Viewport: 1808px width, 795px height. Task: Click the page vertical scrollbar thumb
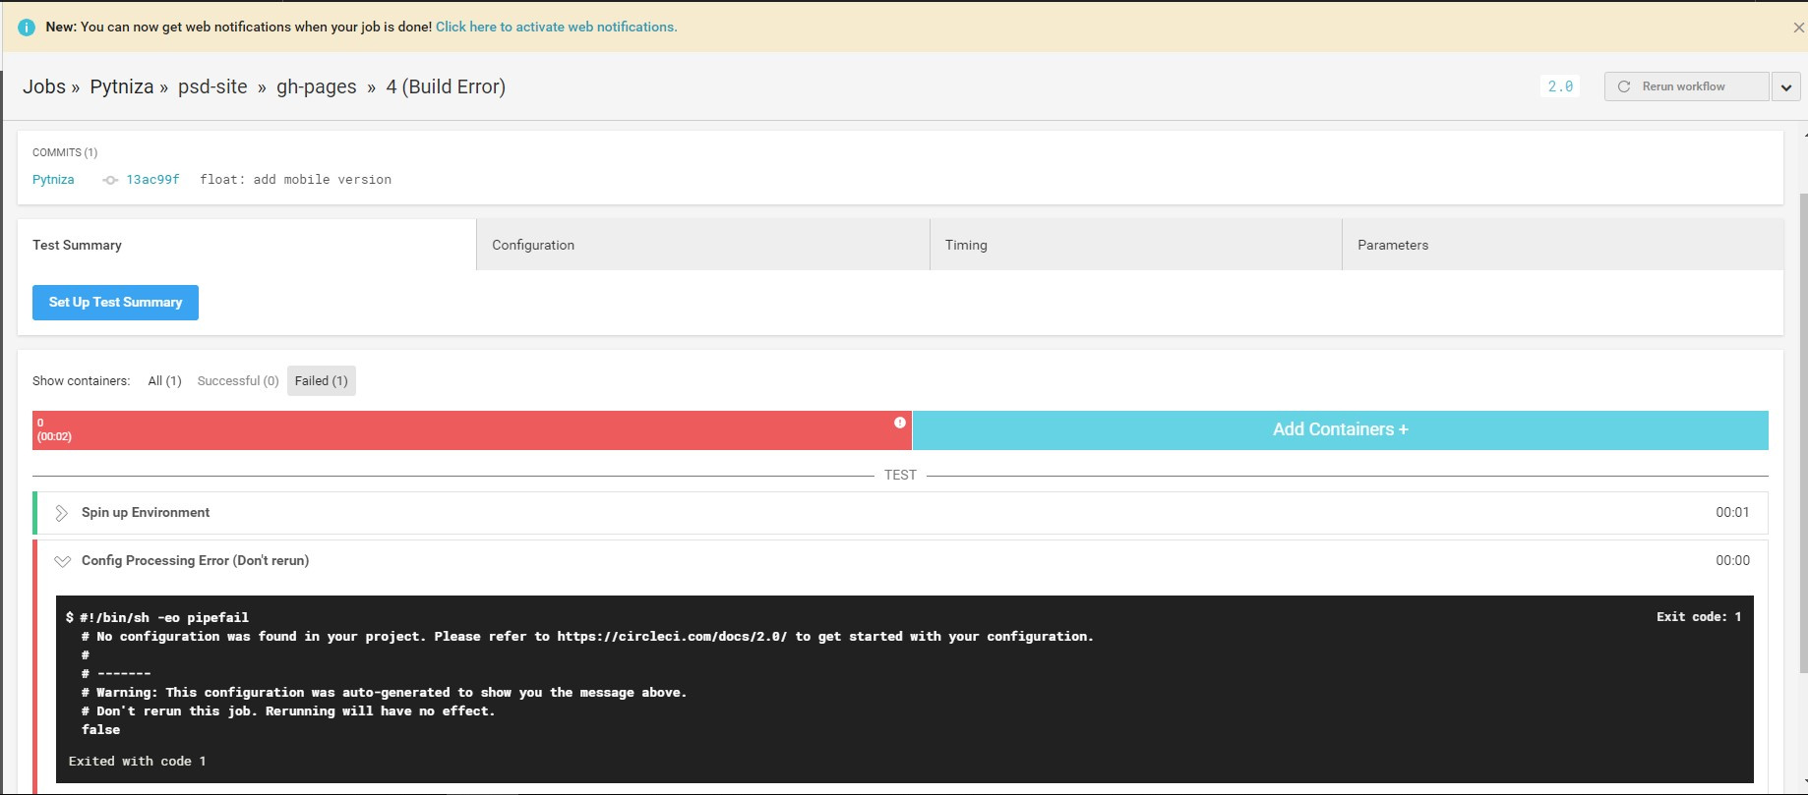(1803, 432)
